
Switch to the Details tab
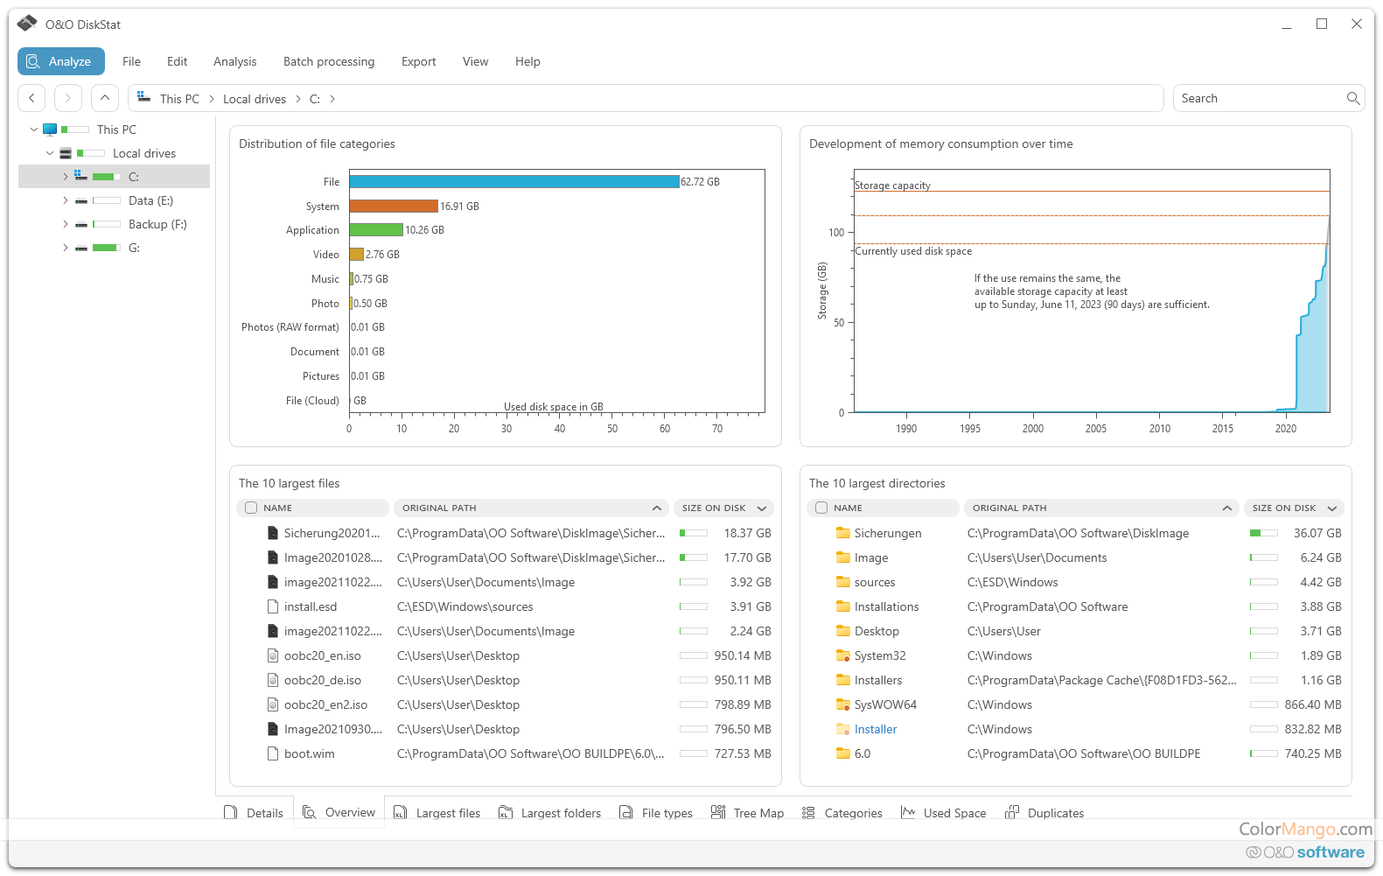tap(255, 813)
